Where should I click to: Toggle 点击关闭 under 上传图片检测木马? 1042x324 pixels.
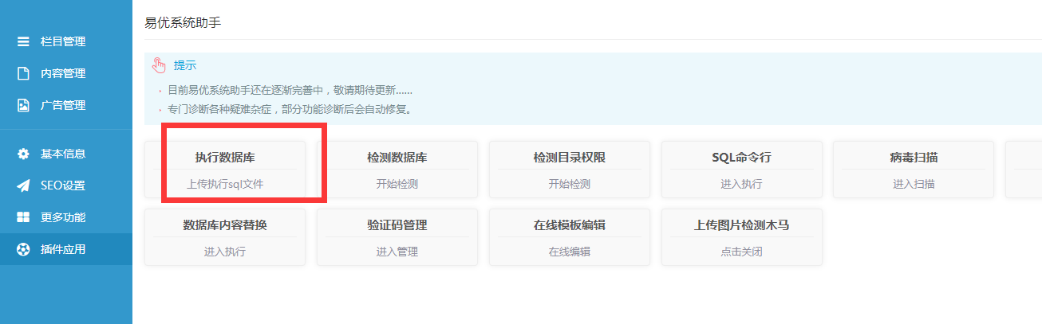[x=741, y=252]
